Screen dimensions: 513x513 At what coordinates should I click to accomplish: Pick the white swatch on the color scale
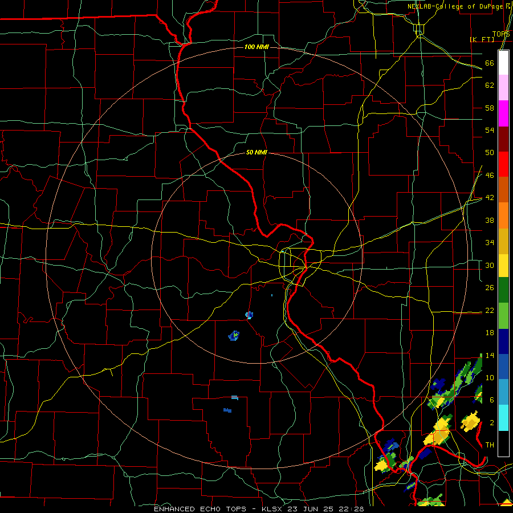click(x=503, y=63)
